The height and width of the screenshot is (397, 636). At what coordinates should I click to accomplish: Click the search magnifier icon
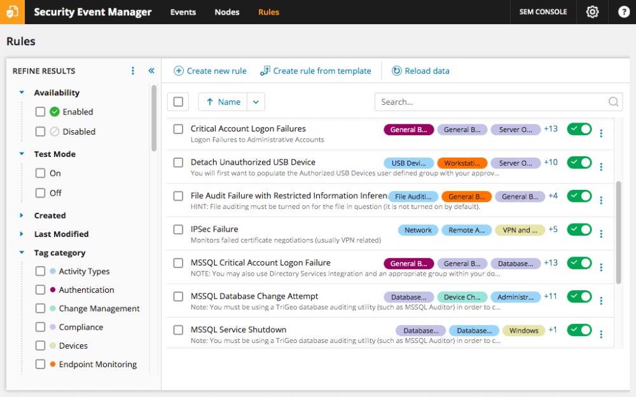click(612, 102)
